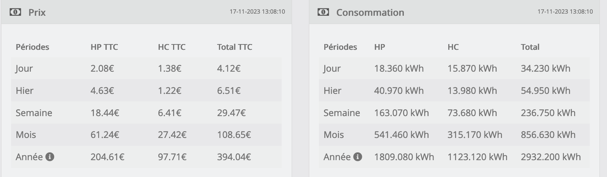Viewport: 607px width, 177px height.
Task: Select the yearly total 2932.200 kWh
Action: pos(550,157)
